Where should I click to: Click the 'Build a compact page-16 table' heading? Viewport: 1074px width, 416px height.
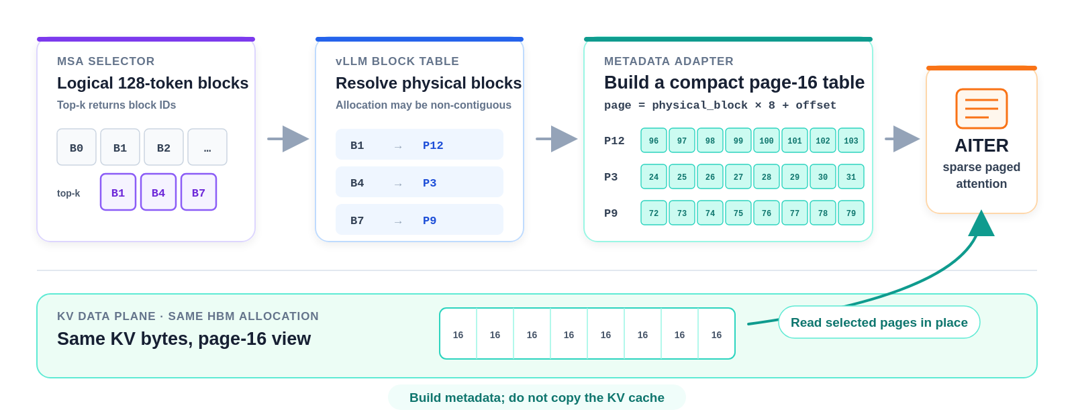coord(734,83)
